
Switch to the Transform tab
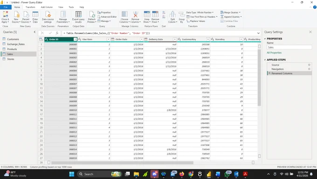coord(30,7)
